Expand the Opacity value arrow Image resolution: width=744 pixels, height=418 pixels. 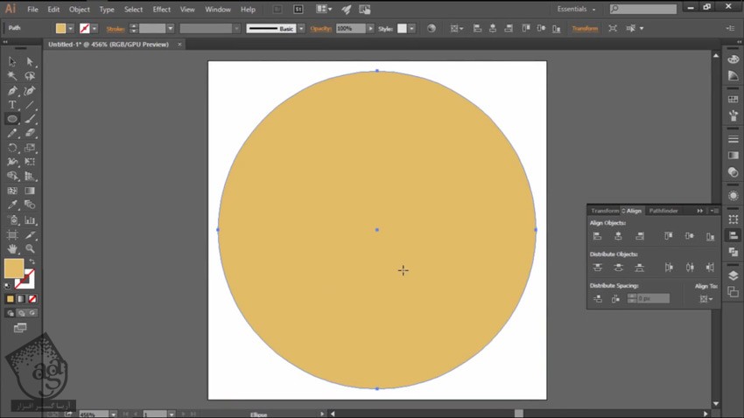[x=370, y=29]
